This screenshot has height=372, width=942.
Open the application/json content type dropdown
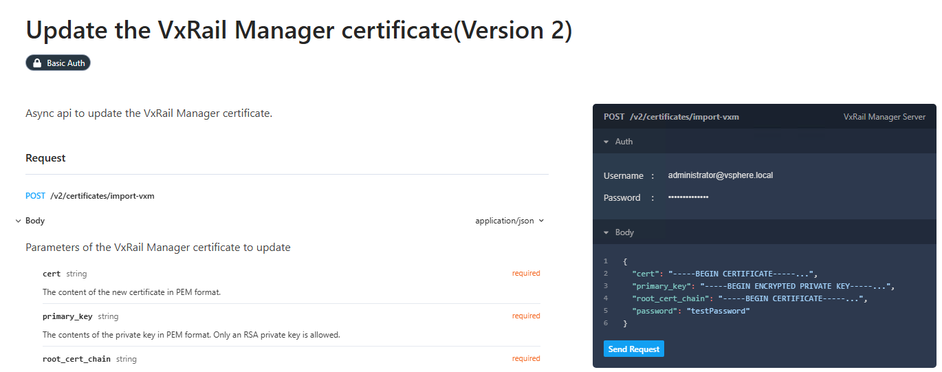coord(510,221)
